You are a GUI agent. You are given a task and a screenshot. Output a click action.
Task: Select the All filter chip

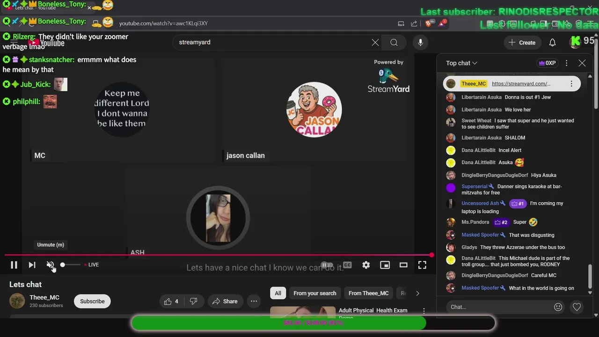(278, 293)
